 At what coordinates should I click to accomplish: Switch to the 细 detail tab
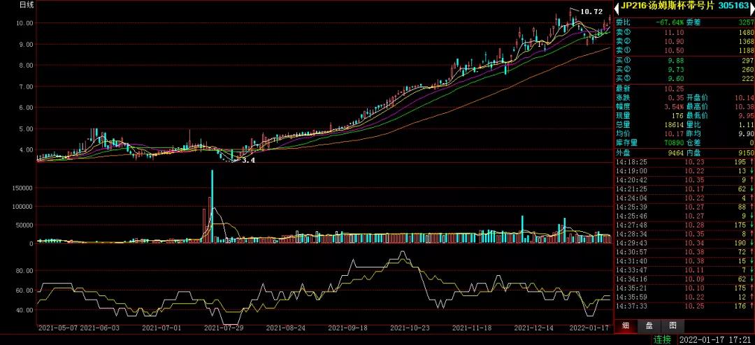[626, 325]
